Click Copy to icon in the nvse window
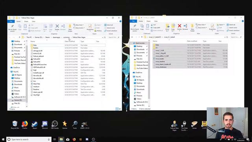 (x=173, y=28)
